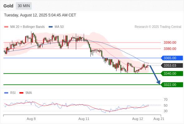Click the green 3340.00 support tag
The width and height of the screenshot is (184, 124).
pos(172,73)
